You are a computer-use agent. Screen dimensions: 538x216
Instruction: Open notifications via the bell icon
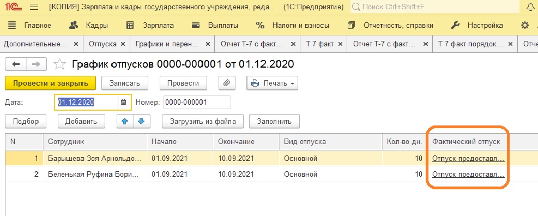pyautogui.click(x=530, y=7)
